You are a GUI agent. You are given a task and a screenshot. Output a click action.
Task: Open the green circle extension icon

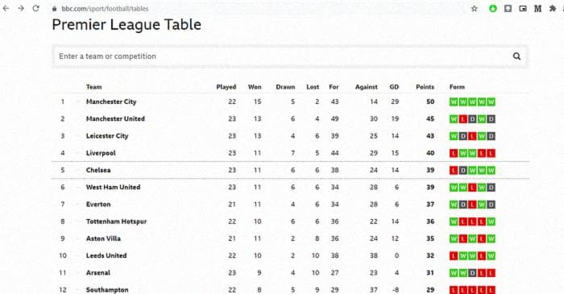493,9
